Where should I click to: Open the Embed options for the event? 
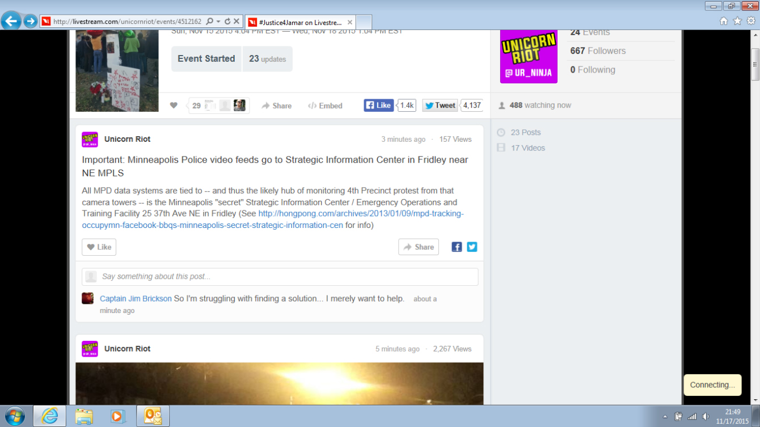[324, 105]
